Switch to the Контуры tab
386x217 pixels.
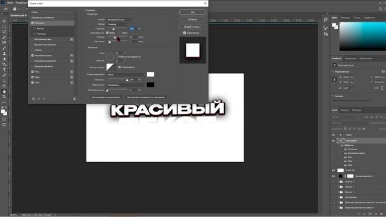click(x=356, y=110)
